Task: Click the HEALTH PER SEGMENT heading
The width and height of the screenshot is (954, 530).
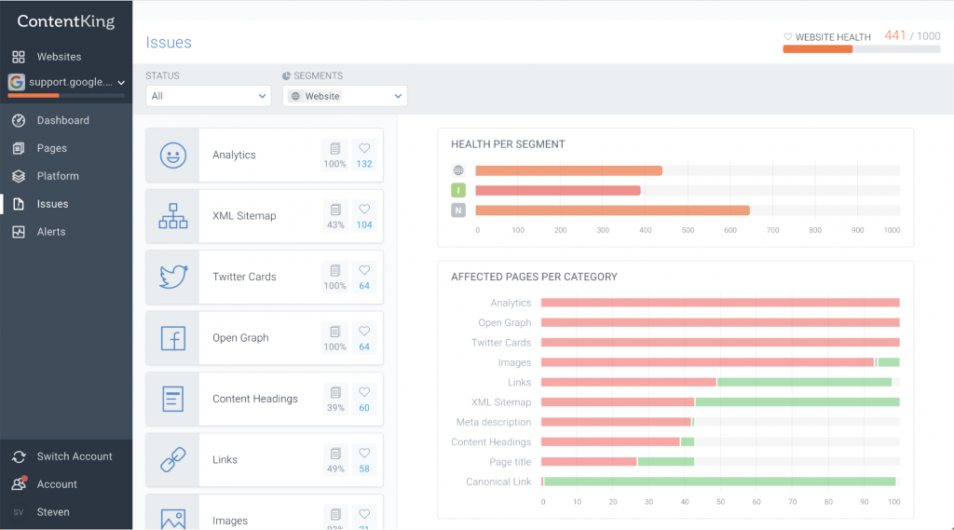Action: (x=508, y=144)
